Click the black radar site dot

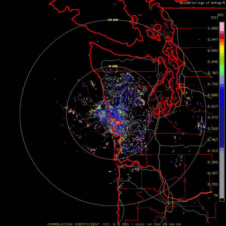pos(112,114)
